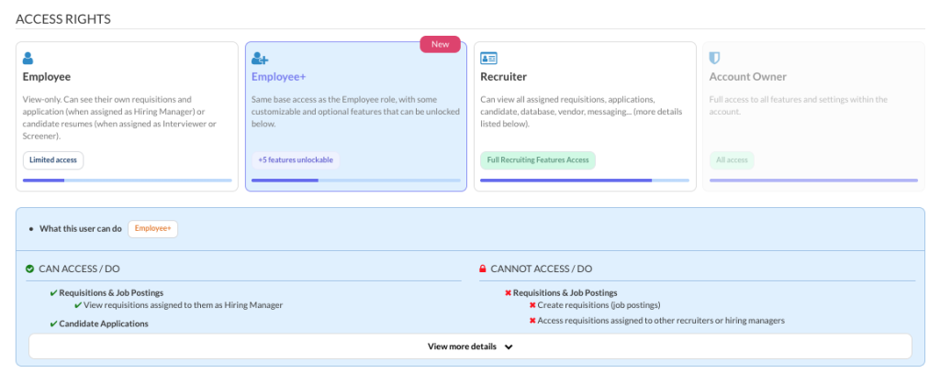The image size is (940, 373).
Task: Click the Recruiter access level progress bar
Action: click(584, 181)
